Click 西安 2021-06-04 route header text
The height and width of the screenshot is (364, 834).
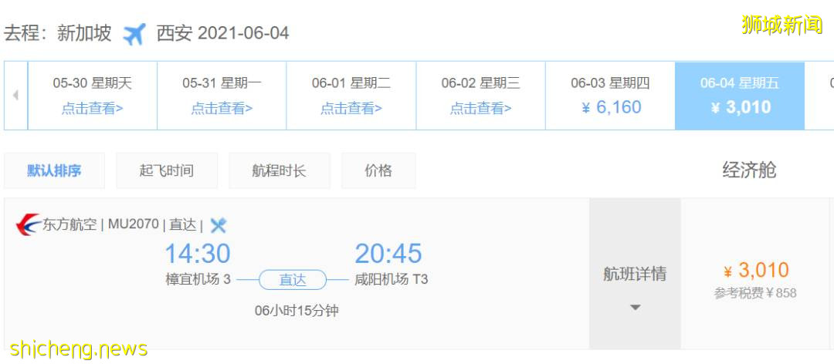[x=223, y=33]
